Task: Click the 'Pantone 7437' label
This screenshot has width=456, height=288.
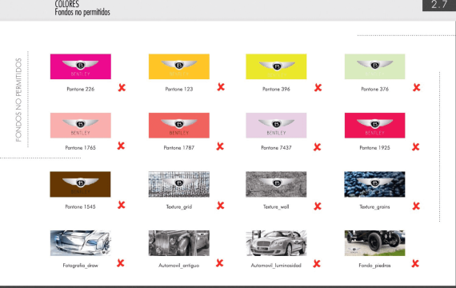Action: (276, 148)
